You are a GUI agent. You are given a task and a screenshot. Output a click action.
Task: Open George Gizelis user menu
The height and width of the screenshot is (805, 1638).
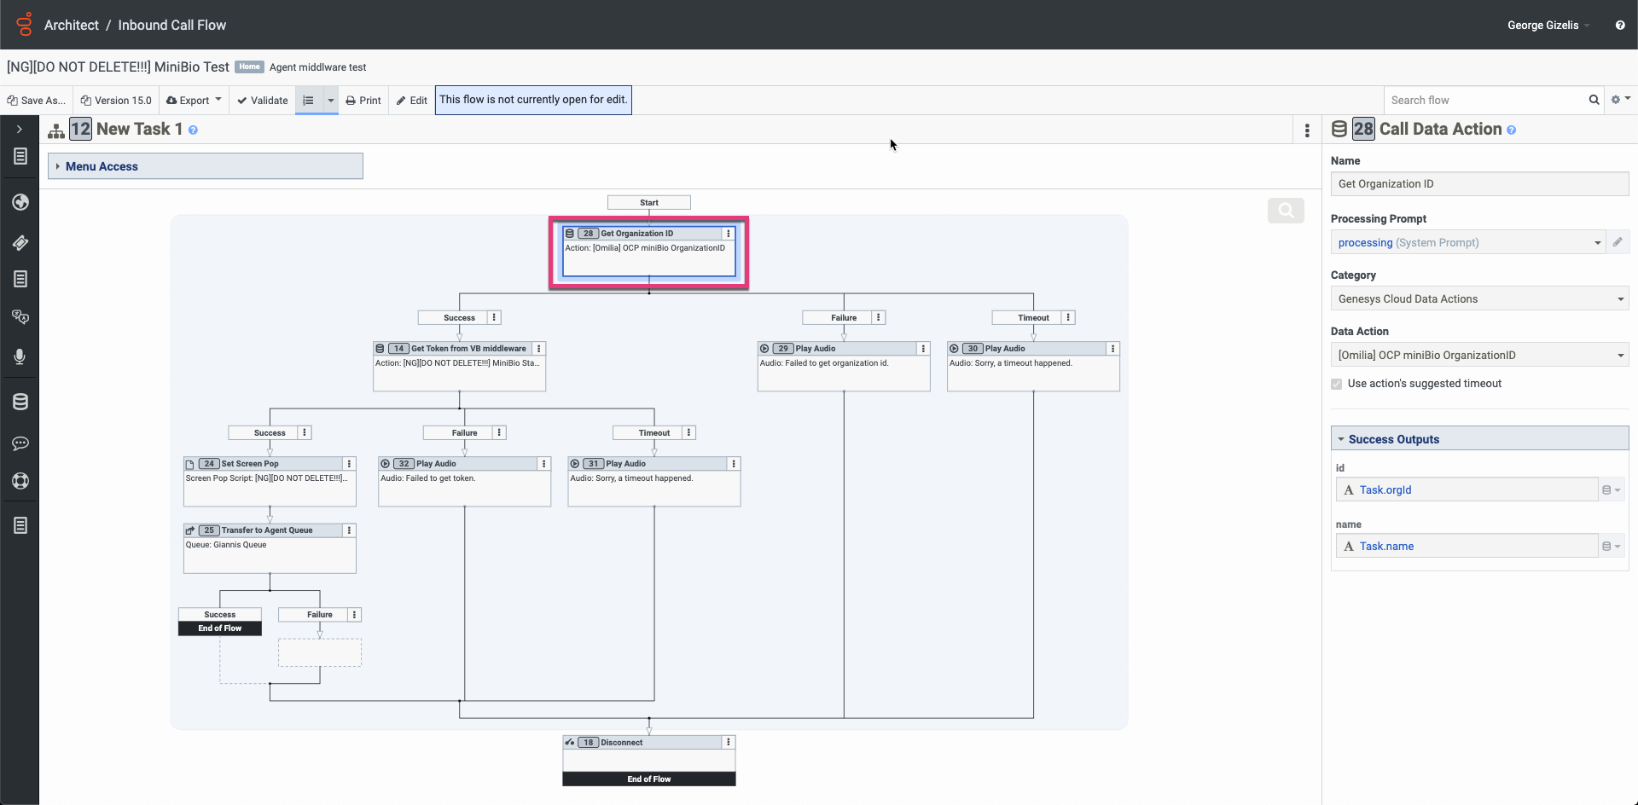pos(1547,26)
